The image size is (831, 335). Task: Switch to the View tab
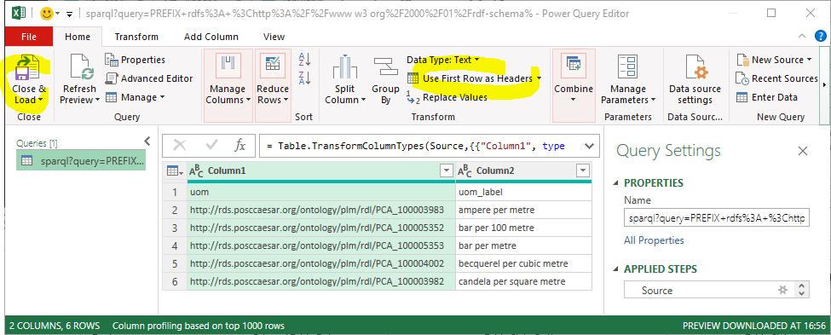click(x=274, y=37)
